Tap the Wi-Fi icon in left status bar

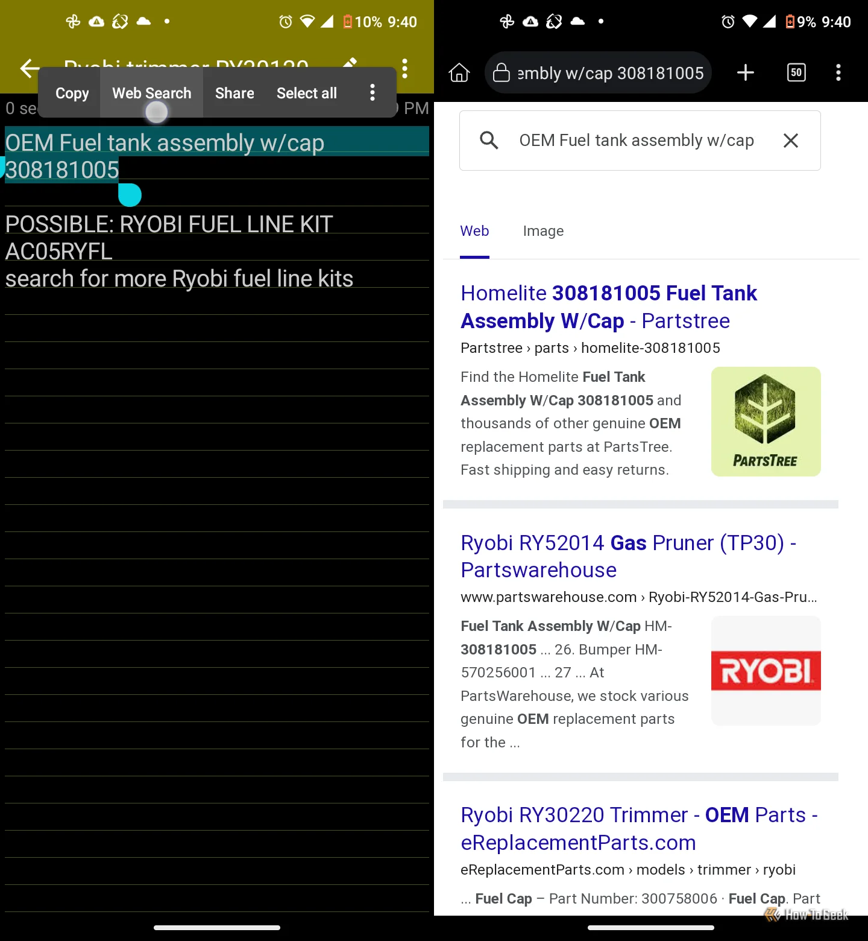pos(307,22)
